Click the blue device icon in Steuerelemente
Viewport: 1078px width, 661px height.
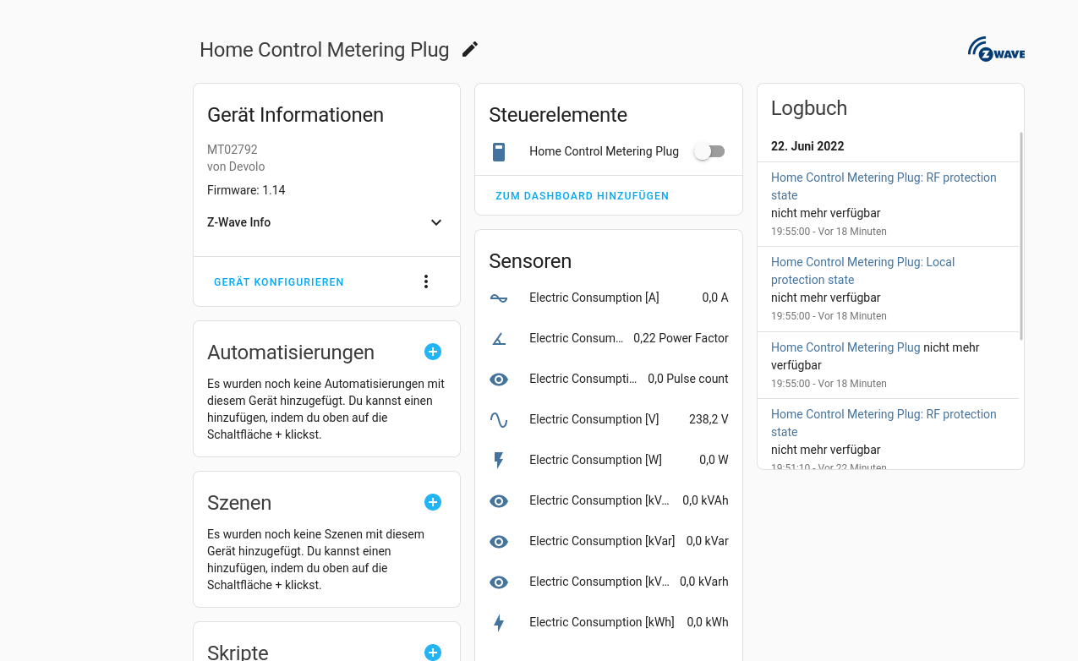499,151
